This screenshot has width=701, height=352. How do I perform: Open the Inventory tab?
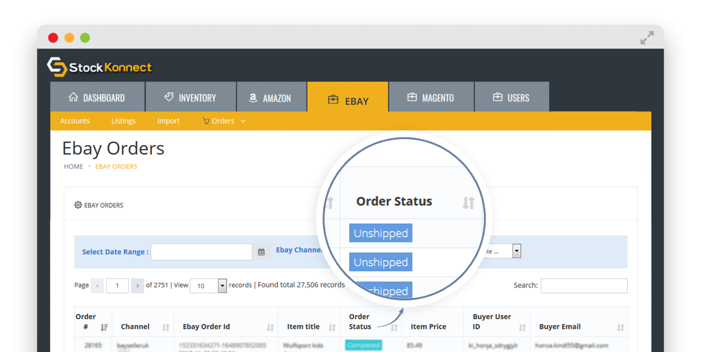(191, 97)
